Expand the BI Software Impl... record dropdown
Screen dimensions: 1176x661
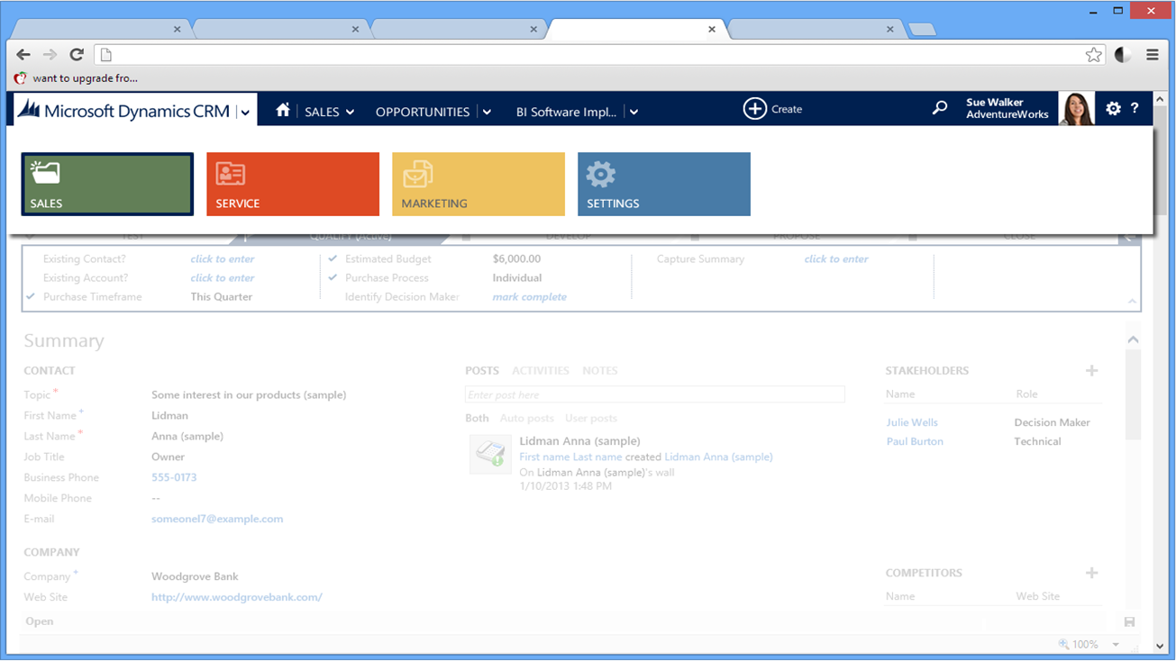point(634,113)
